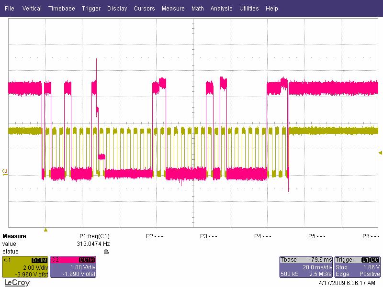Click the C1 source badge in Trigger box
This screenshot has width=383, height=287.
tap(365, 260)
